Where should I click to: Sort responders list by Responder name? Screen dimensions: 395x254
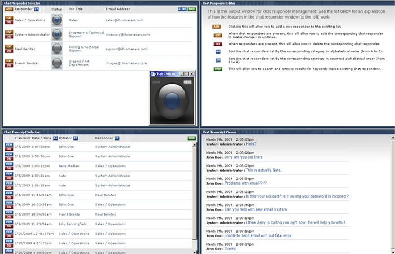(37, 10)
